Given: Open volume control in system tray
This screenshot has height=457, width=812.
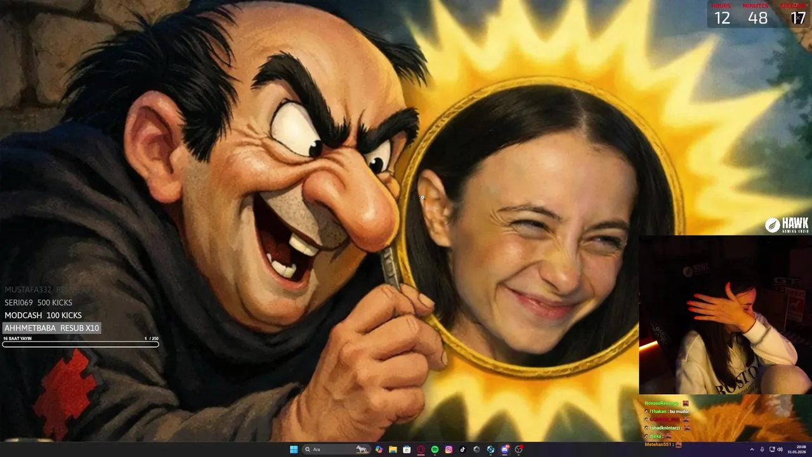Looking at the screenshot, I should click(780, 449).
